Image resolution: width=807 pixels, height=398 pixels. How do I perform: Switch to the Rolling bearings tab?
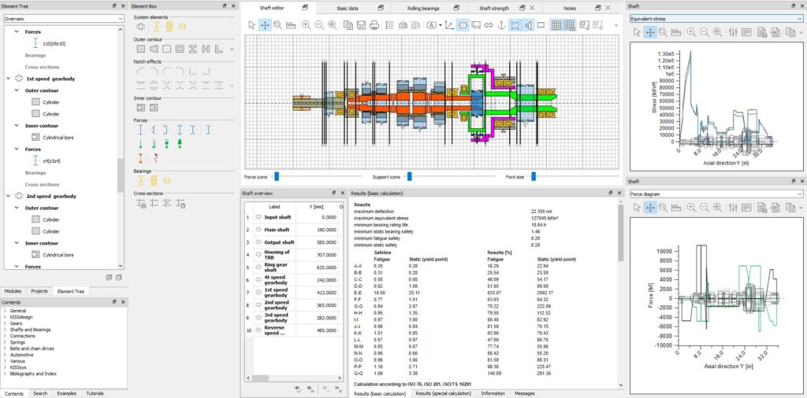424,8
